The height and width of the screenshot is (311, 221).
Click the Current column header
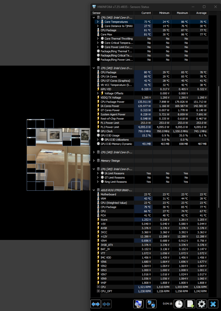143,13
